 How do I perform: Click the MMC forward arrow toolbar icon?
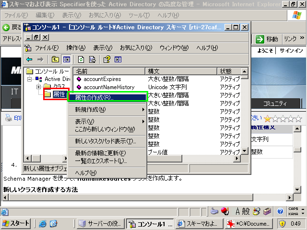point(40,59)
